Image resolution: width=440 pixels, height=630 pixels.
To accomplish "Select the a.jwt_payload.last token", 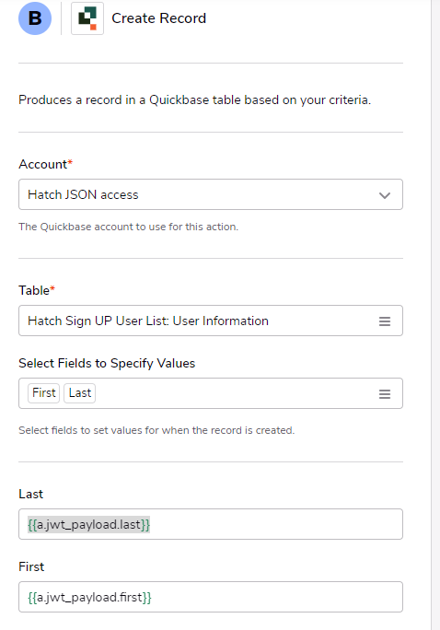I will pyautogui.click(x=88, y=525).
